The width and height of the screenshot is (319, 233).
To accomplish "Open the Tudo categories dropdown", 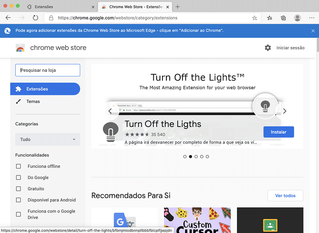I will 48,139.
